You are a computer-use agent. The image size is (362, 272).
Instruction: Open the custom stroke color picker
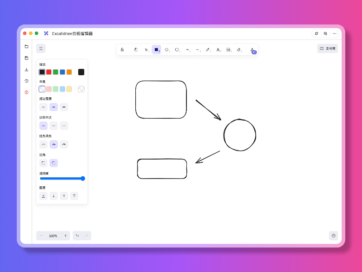pos(81,72)
